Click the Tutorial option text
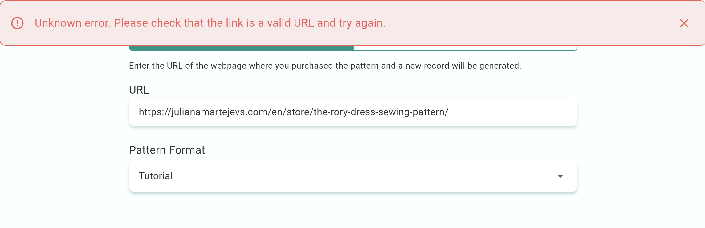This screenshot has width=705, height=228. pyautogui.click(x=156, y=176)
